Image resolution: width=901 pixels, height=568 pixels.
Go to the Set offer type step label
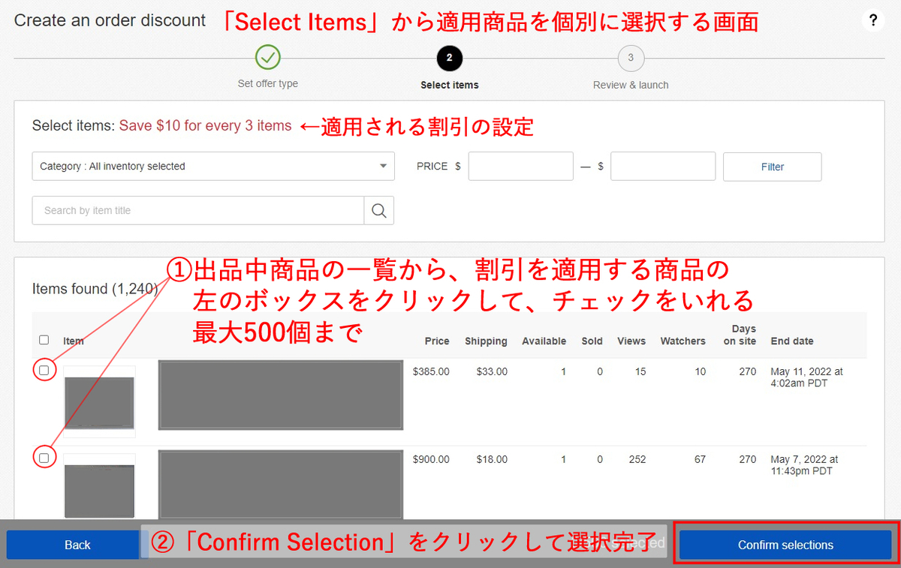pyautogui.click(x=268, y=83)
